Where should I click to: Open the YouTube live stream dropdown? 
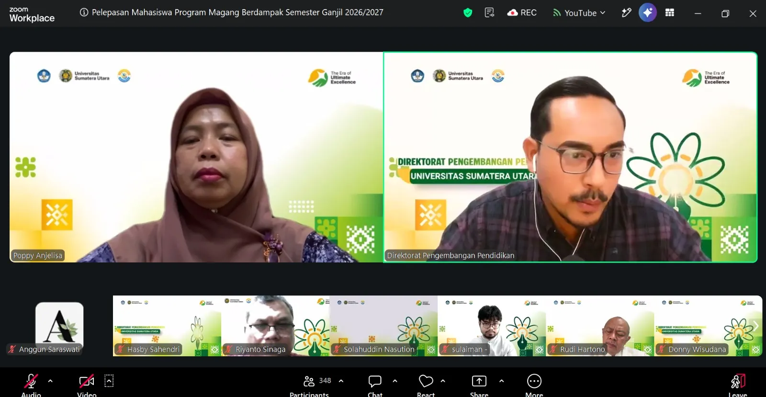pyautogui.click(x=579, y=13)
